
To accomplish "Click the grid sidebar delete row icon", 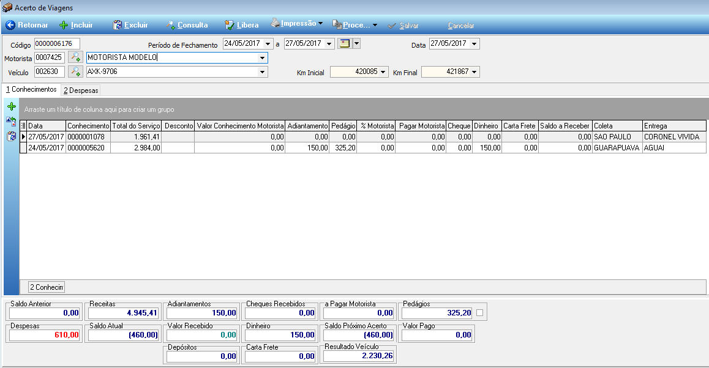I will click(11, 136).
